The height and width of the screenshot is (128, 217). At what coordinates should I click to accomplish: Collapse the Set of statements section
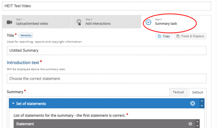click(13, 103)
